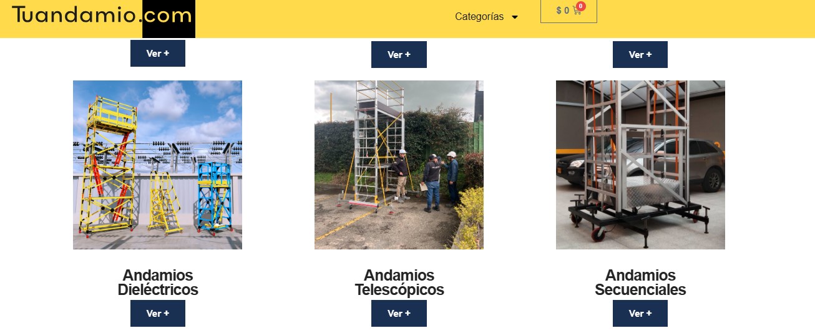The width and height of the screenshot is (815, 333).
Task: Select the Andamios Secuenciales heading
Action: point(640,282)
